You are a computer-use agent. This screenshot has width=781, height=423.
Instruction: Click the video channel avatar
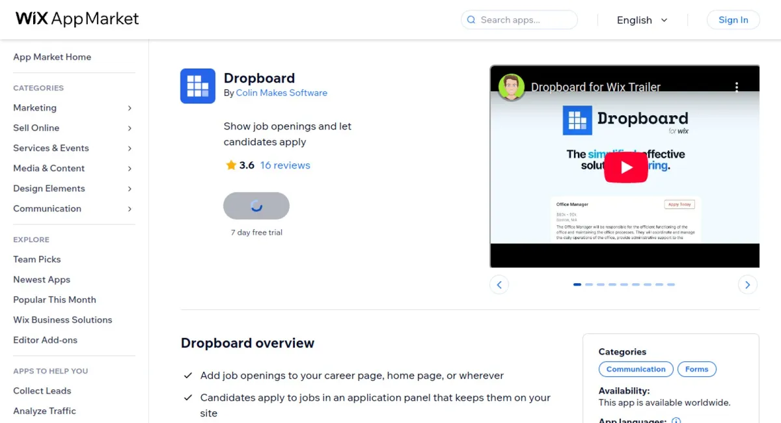[512, 87]
